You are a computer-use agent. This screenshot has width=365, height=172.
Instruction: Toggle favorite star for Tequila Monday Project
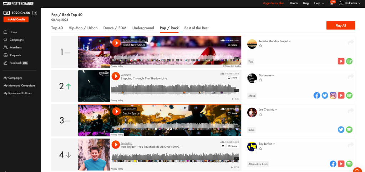pyautogui.click(x=260, y=46)
